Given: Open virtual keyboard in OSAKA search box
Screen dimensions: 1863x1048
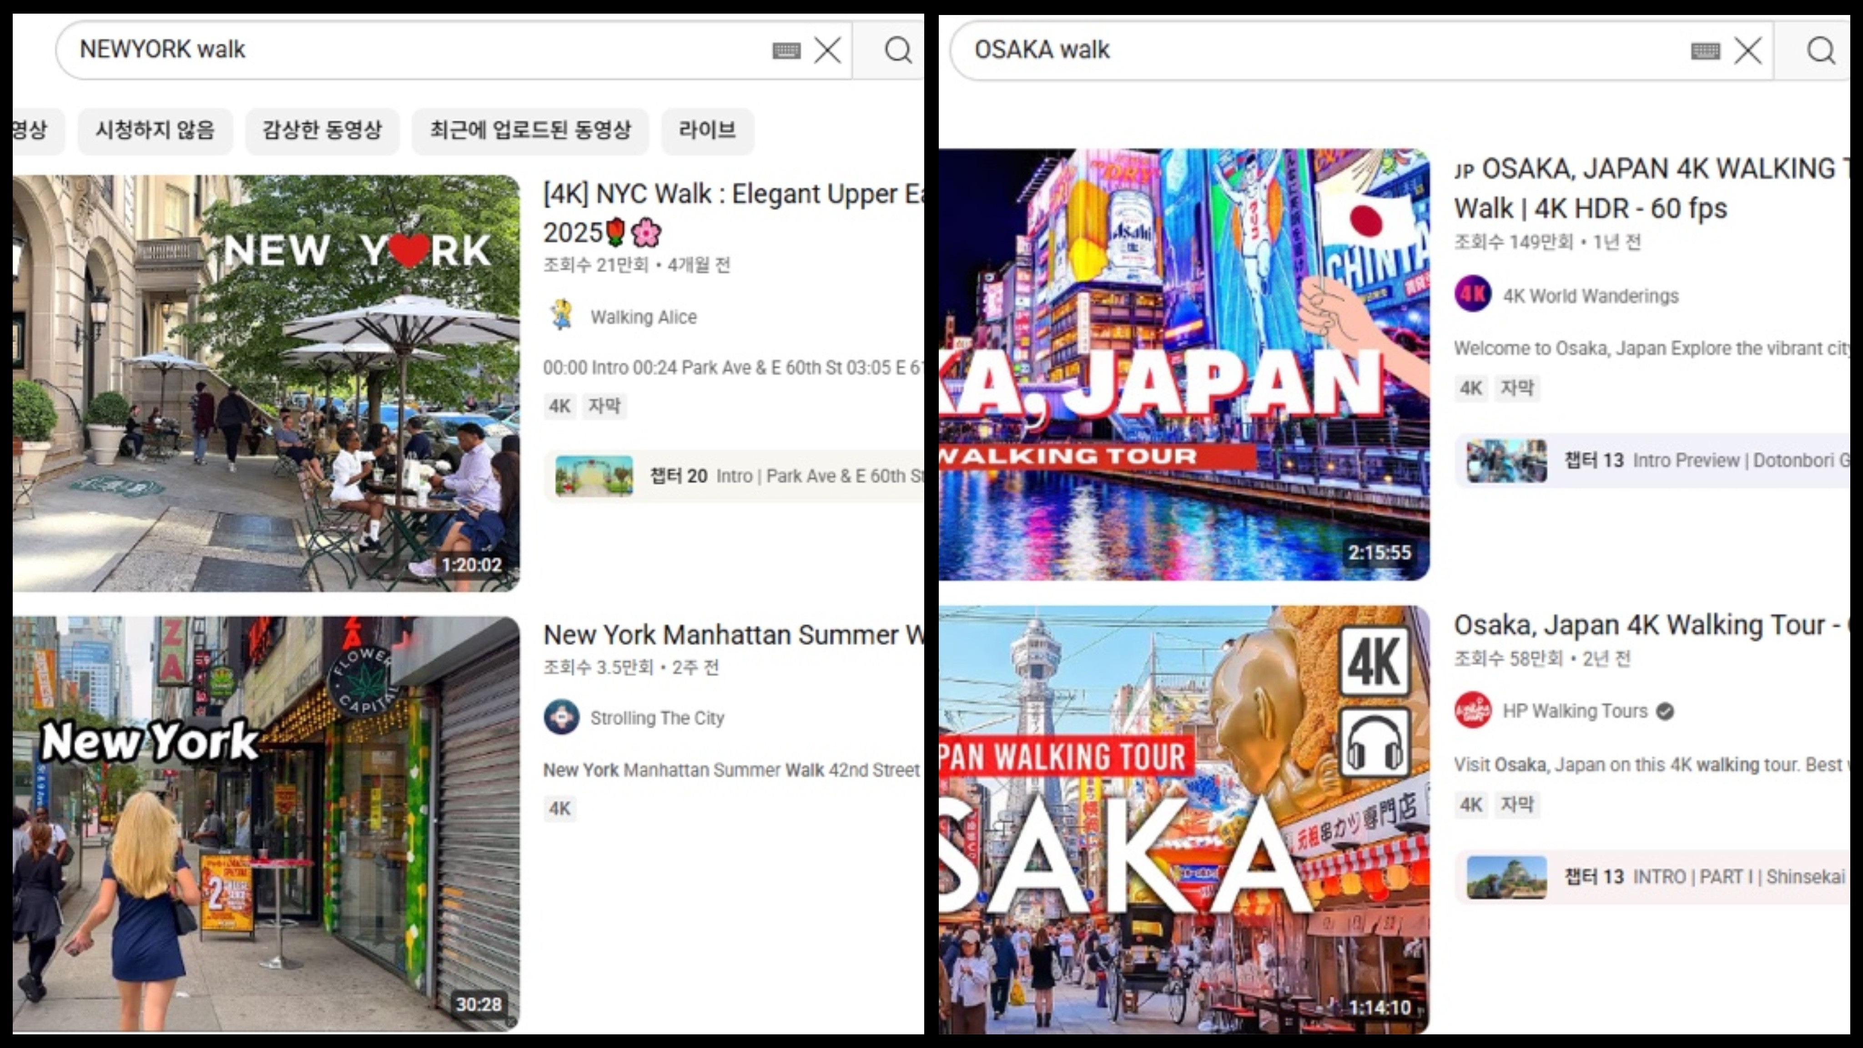Looking at the screenshot, I should [x=1705, y=50].
